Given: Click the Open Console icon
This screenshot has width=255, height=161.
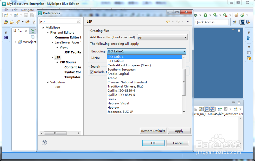Looking at the screenshot, I should coord(236,109).
